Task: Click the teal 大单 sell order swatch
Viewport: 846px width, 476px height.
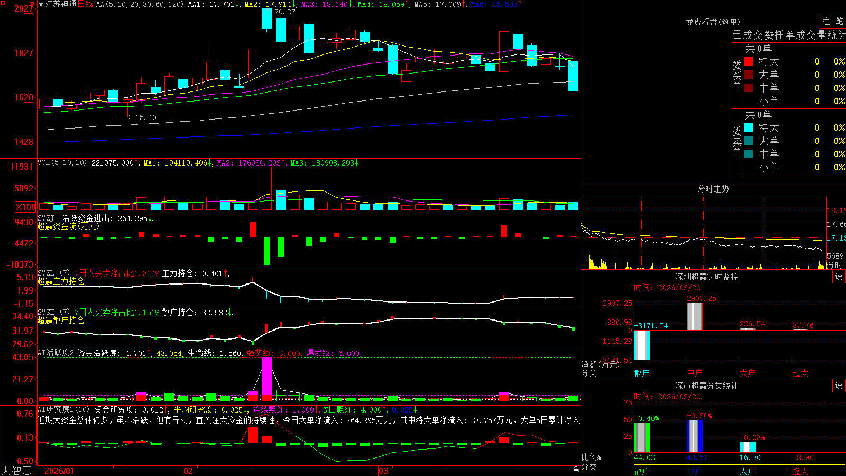Action: point(749,141)
